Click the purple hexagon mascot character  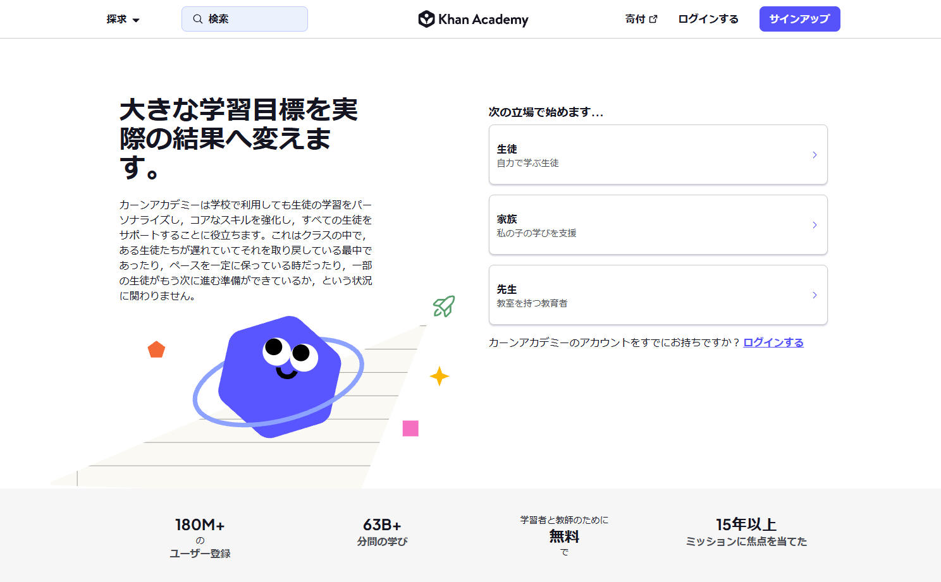tap(280, 376)
